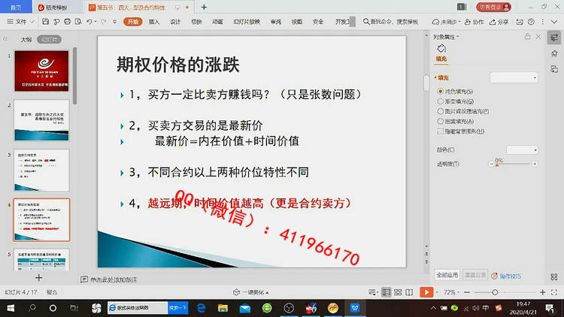Click the 一键美化 beautify icon in status bar
This screenshot has width=564, height=317.
249,291
